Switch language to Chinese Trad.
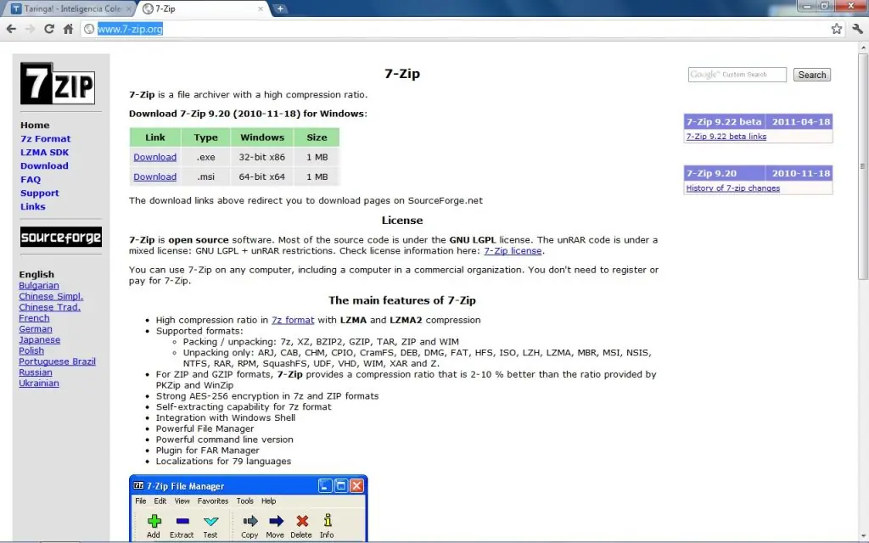 click(50, 307)
